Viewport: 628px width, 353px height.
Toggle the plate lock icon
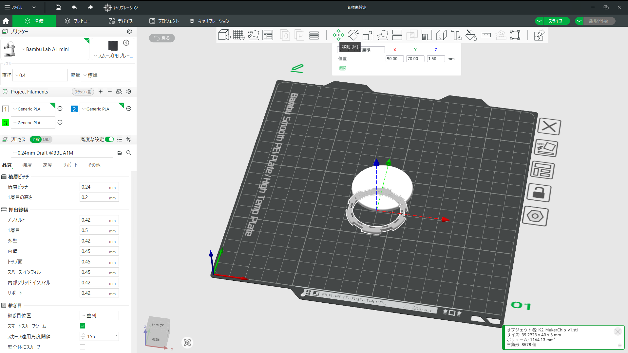point(539,193)
